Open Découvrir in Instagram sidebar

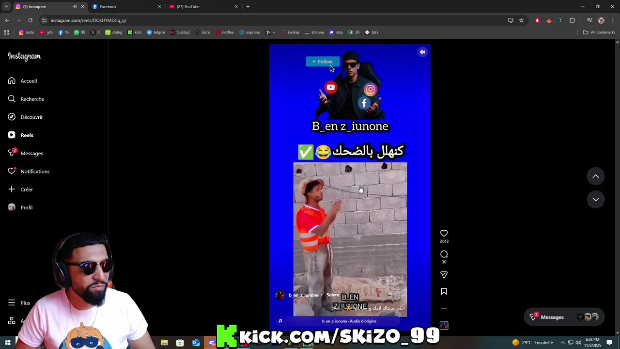pyautogui.click(x=26, y=117)
